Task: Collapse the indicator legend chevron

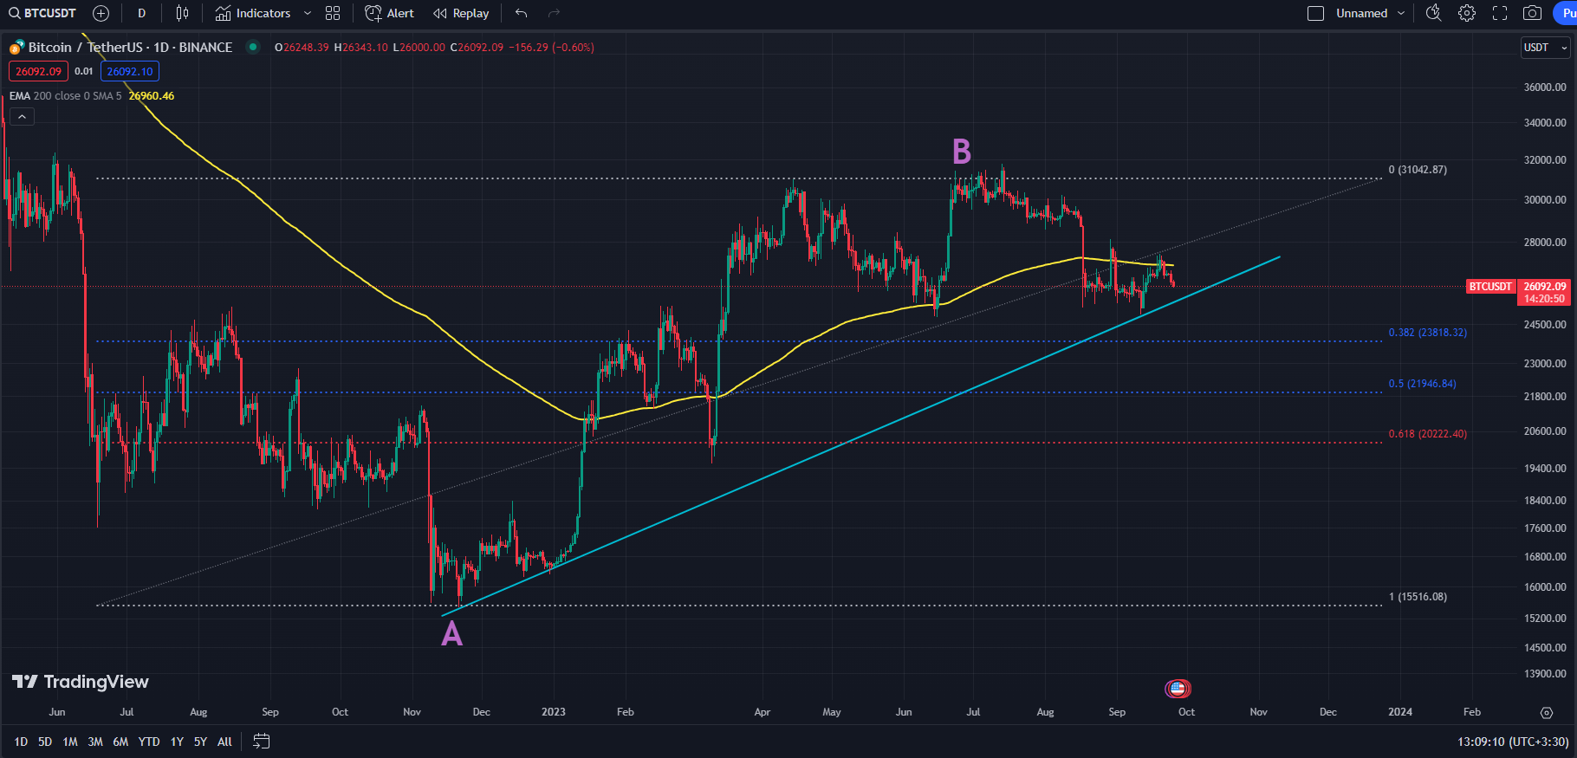Action: pyautogui.click(x=22, y=117)
